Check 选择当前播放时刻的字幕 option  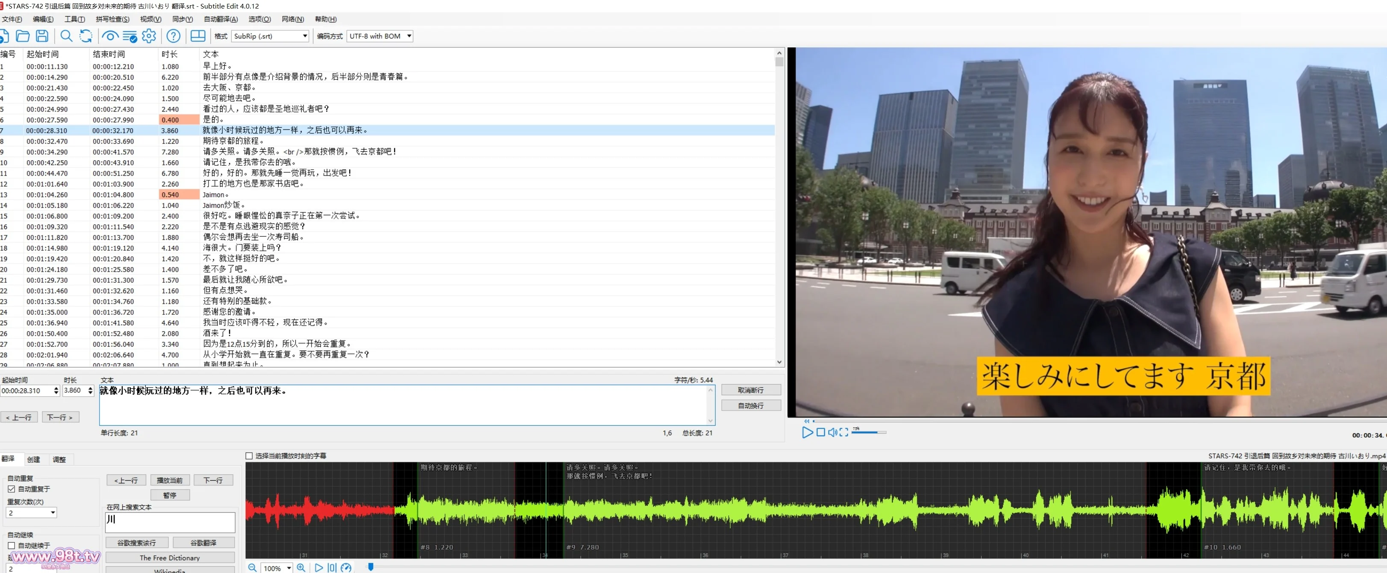[249, 455]
